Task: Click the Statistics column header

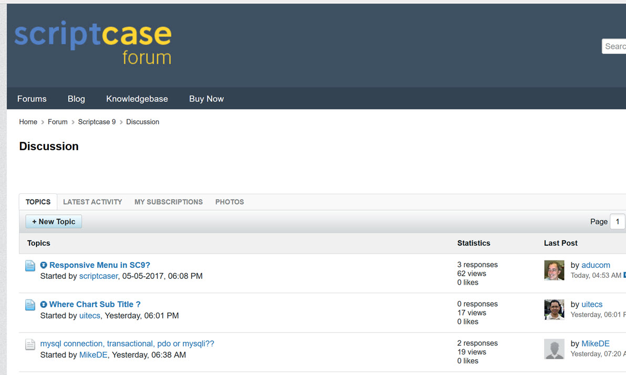Action: click(474, 243)
